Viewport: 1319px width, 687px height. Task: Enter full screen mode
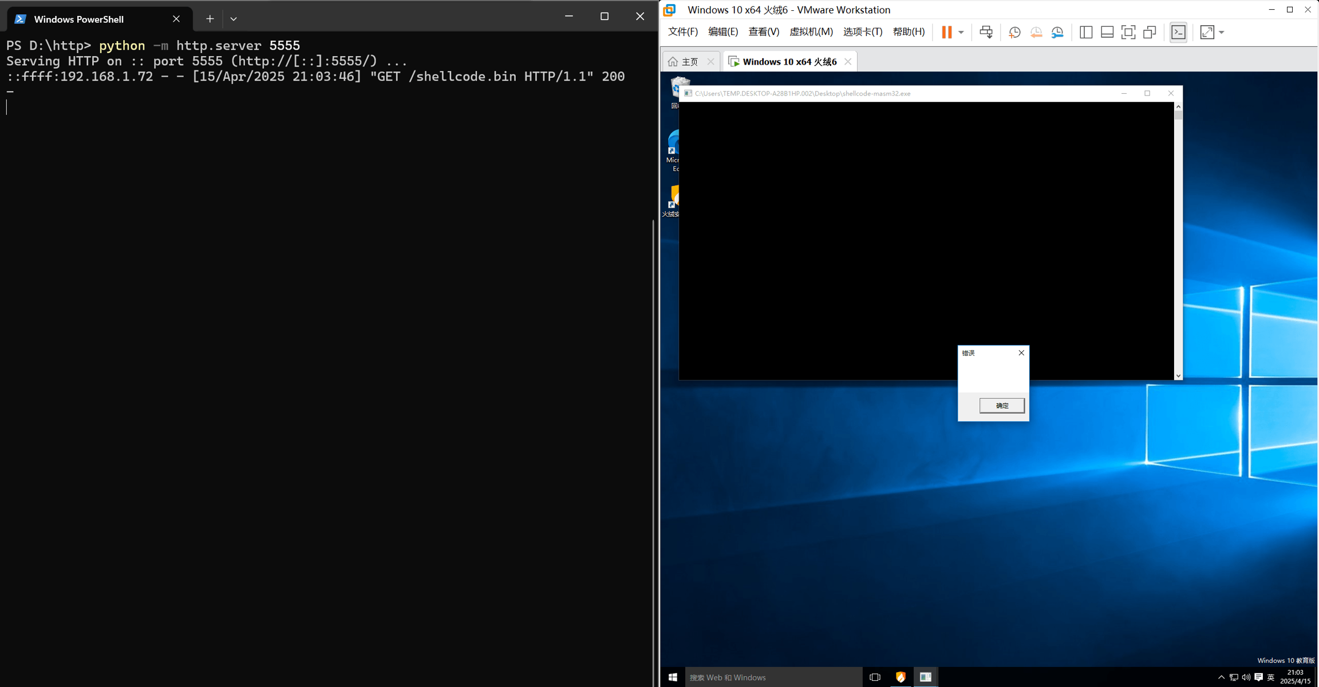coord(1128,32)
